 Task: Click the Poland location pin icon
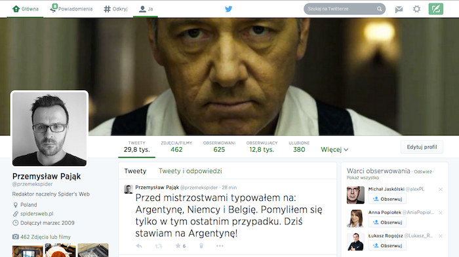(x=16, y=205)
